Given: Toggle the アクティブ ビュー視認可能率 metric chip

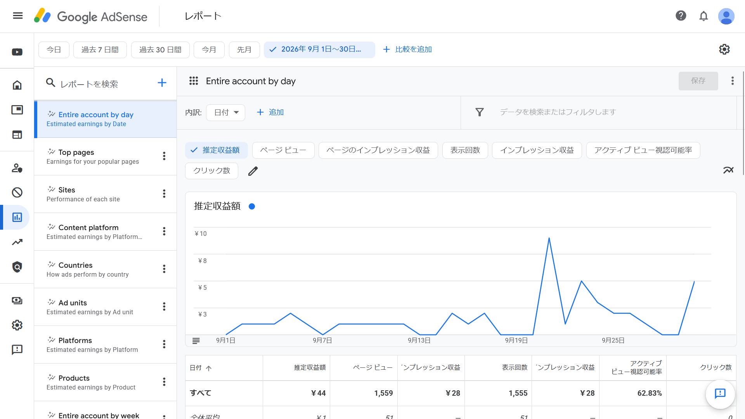Looking at the screenshot, I should 643,150.
